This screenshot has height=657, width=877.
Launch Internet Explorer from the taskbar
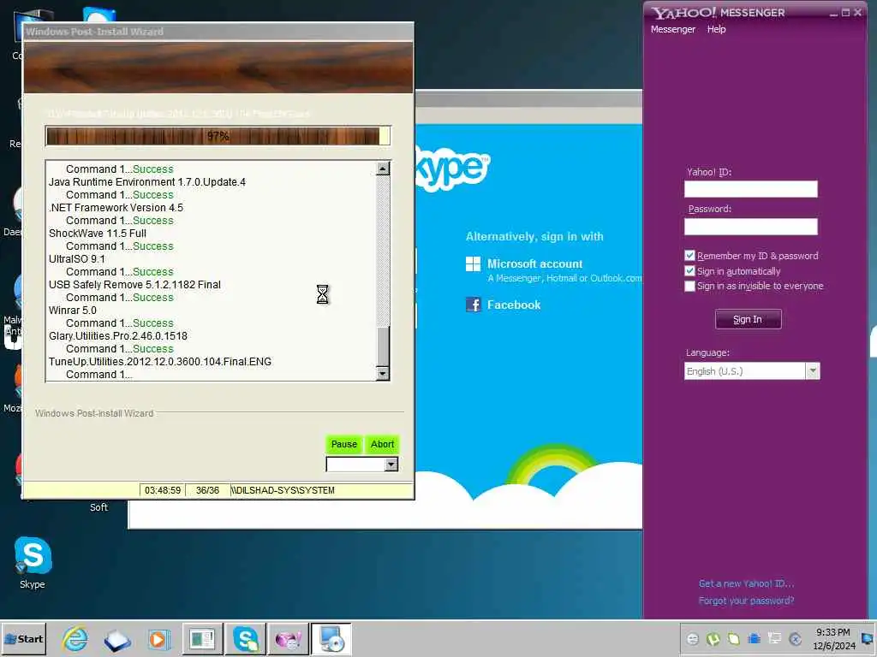point(75,638)
